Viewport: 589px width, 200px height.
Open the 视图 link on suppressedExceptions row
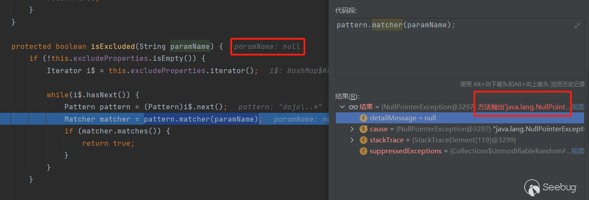coord(578,151)
